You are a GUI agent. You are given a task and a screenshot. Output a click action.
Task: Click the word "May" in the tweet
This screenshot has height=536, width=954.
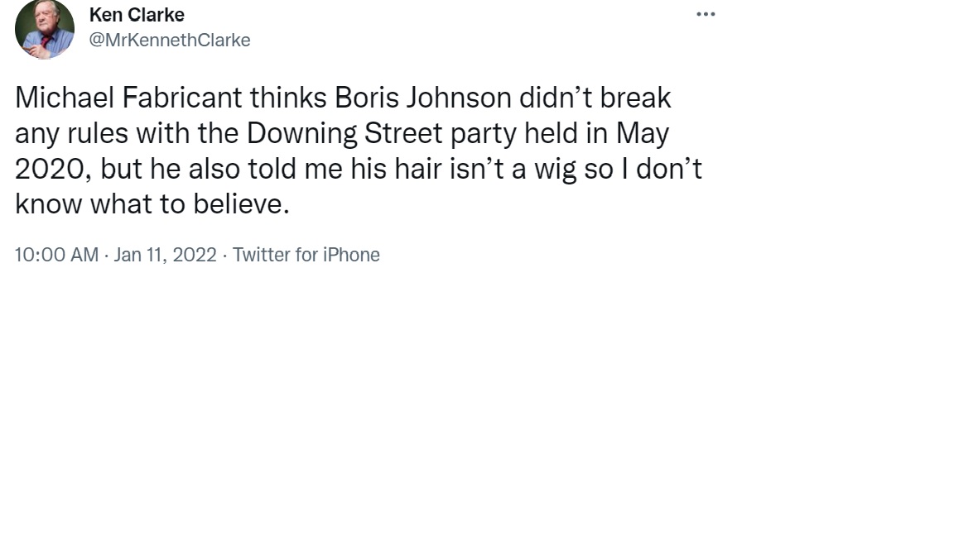point(642,133)
